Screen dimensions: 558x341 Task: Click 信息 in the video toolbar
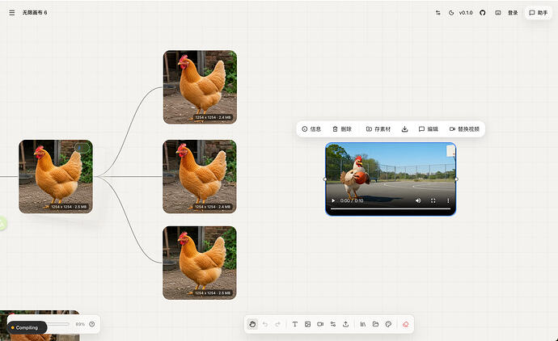click(x=311, y=129)
